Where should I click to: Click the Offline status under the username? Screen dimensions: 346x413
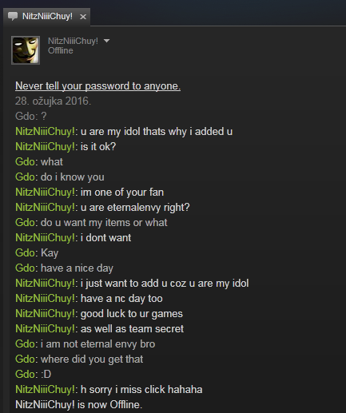[x=61, y=50]
